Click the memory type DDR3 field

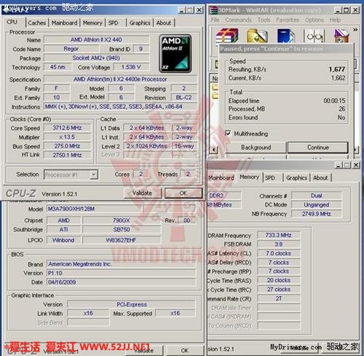click(224, 196)
